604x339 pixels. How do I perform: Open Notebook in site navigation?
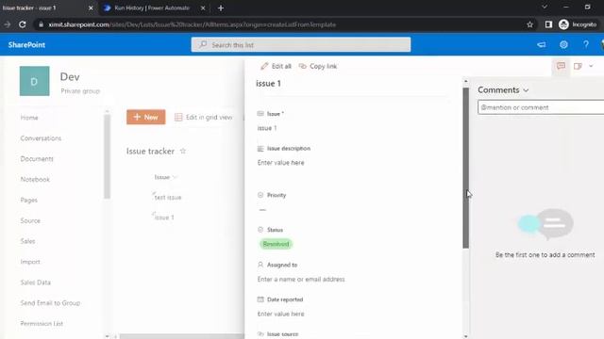click(x=35, y=180)
